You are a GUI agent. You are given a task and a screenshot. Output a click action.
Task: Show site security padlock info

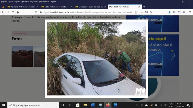pos(41,12)
